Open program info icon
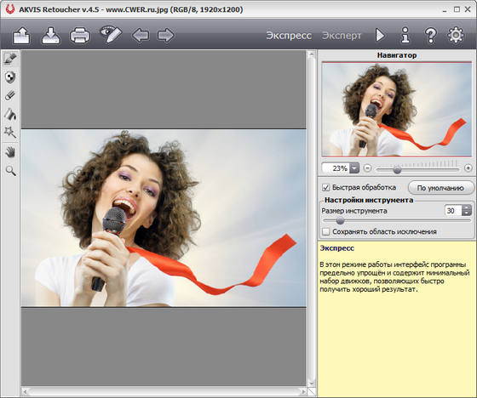This screenshot has height=398, width=477. tap(405, 35)
